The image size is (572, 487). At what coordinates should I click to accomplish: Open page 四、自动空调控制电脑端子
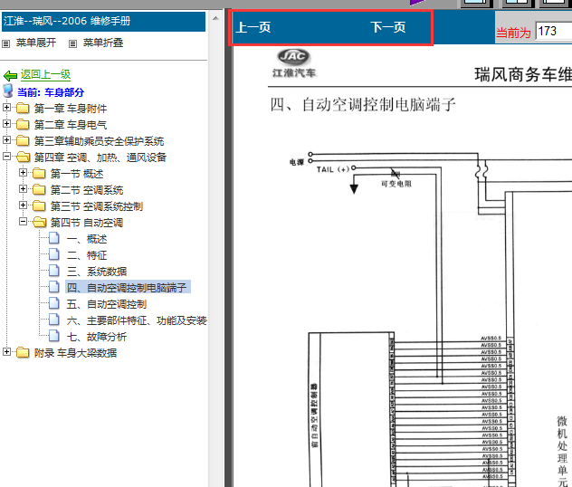(x=127, y=288)
